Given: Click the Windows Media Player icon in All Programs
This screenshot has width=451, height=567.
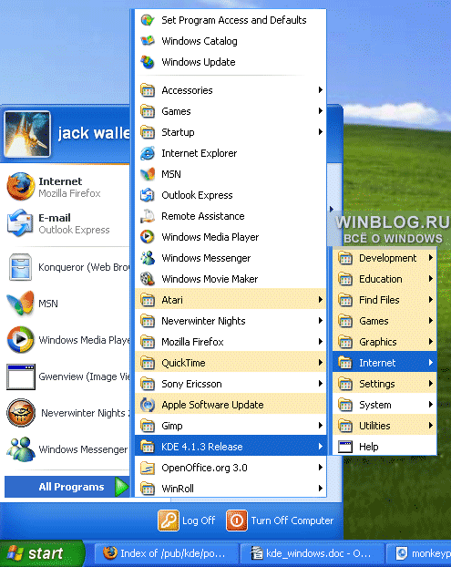Looking at the screenshot, I should 148,237.
